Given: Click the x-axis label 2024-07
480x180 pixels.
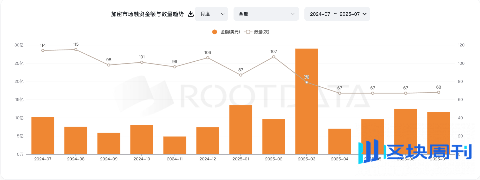Looking at the screenshot, I should point(43,159).
